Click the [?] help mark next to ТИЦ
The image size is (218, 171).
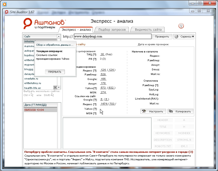point(95,54)
